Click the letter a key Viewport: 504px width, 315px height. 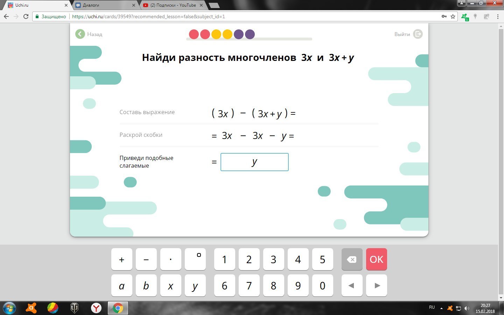pyautogui.click(x=122, y=286)
